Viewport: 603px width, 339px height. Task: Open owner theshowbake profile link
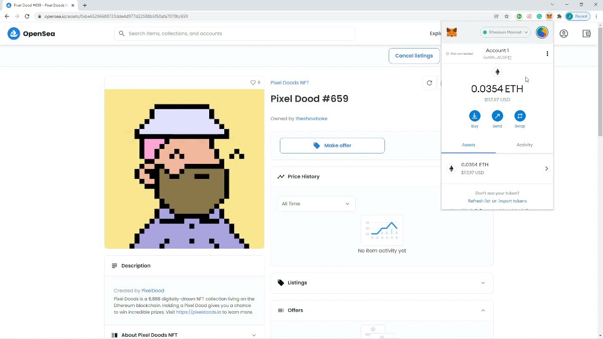pyautogui.click(x=311, y=119)
